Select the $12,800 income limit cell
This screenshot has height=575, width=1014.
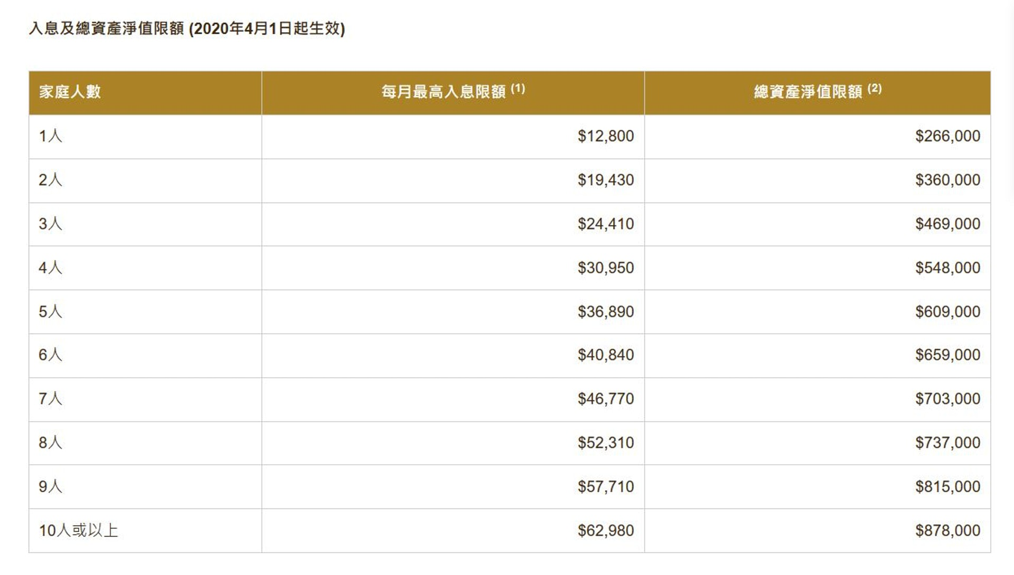(x=606, y=136)
